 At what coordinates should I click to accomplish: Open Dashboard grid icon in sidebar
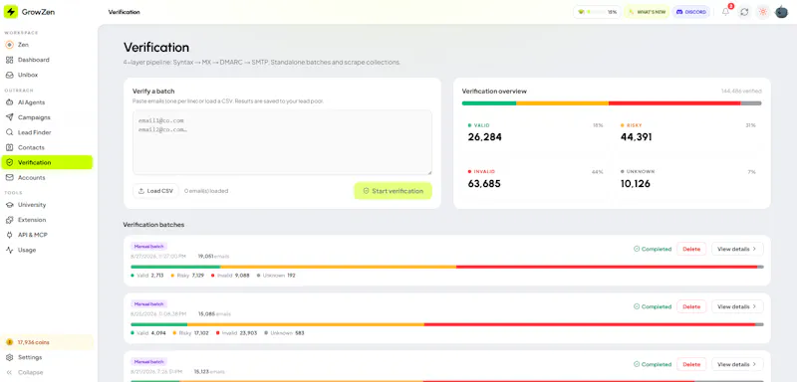point(9,60)
